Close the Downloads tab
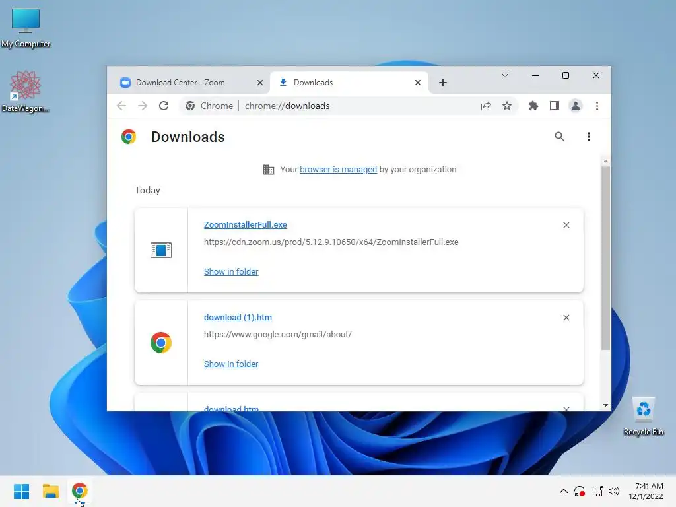Viewport: 676px width, 507px height. pos(418,83)
